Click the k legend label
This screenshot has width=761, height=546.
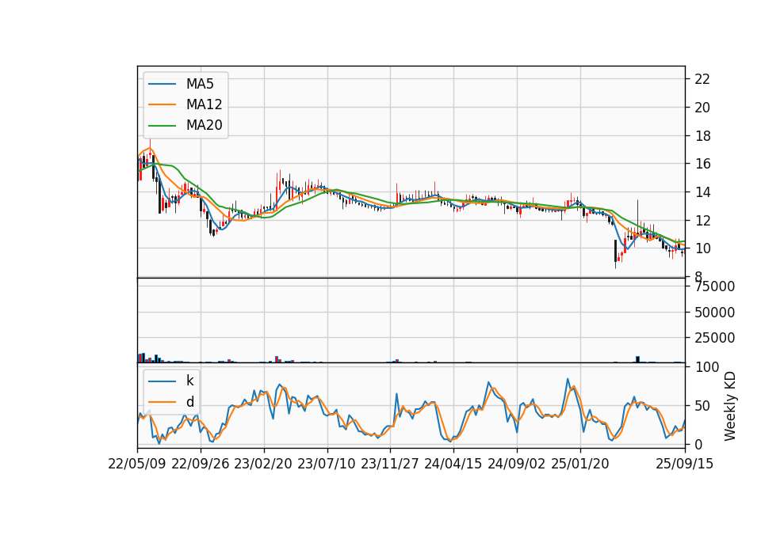point(189,381)
